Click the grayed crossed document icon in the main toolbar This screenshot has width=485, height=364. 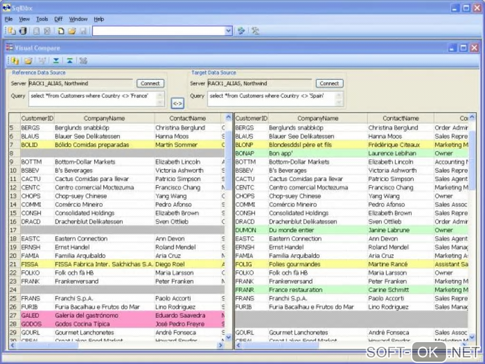tap(47, 30)
